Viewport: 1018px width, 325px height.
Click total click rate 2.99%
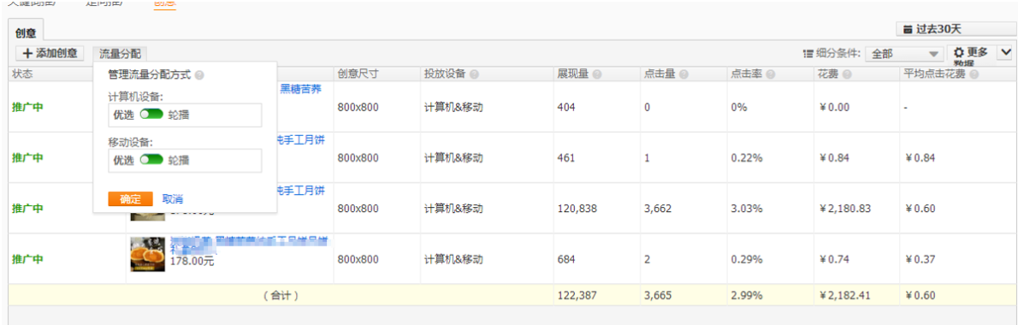748,296
